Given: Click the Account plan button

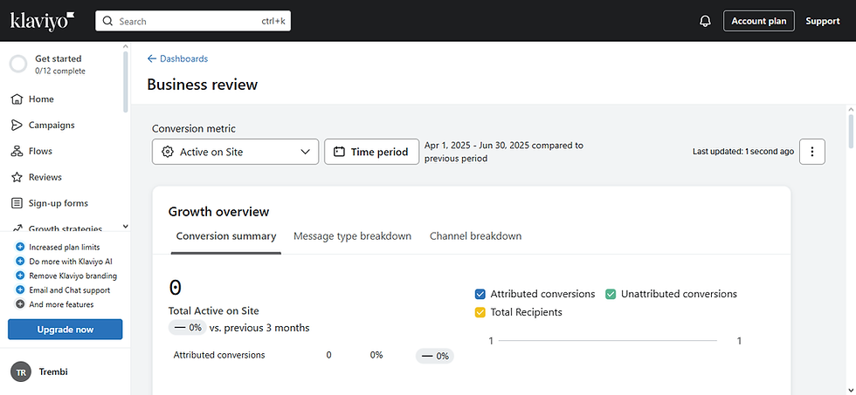Looking at the screenshot, I should click(759, 21).
